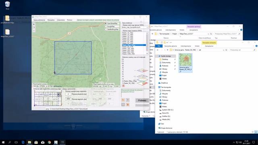Viewport: 258px width, 145px height.
Task: Open OneDrive in navigation pane
Action: [164, 83]
